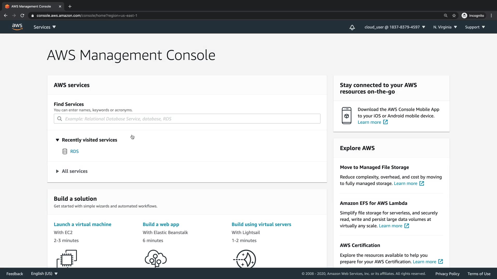The image size is (497, 279).
Task: Click the Feedback button in the footer
Action: coord(15,274)
